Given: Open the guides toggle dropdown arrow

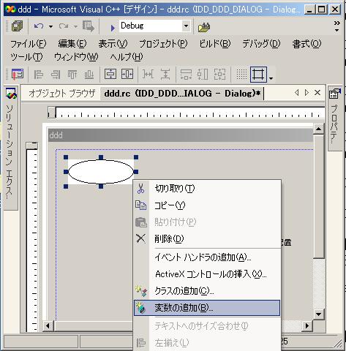Looking at the screenshot, I should (x=271, y=78).
